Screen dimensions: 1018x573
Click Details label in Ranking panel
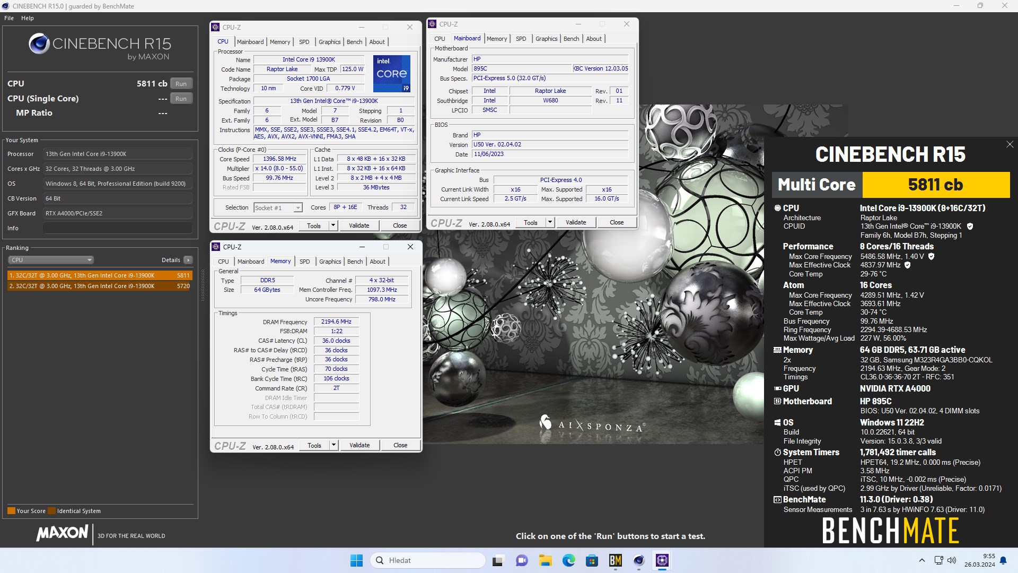[171, 260]
